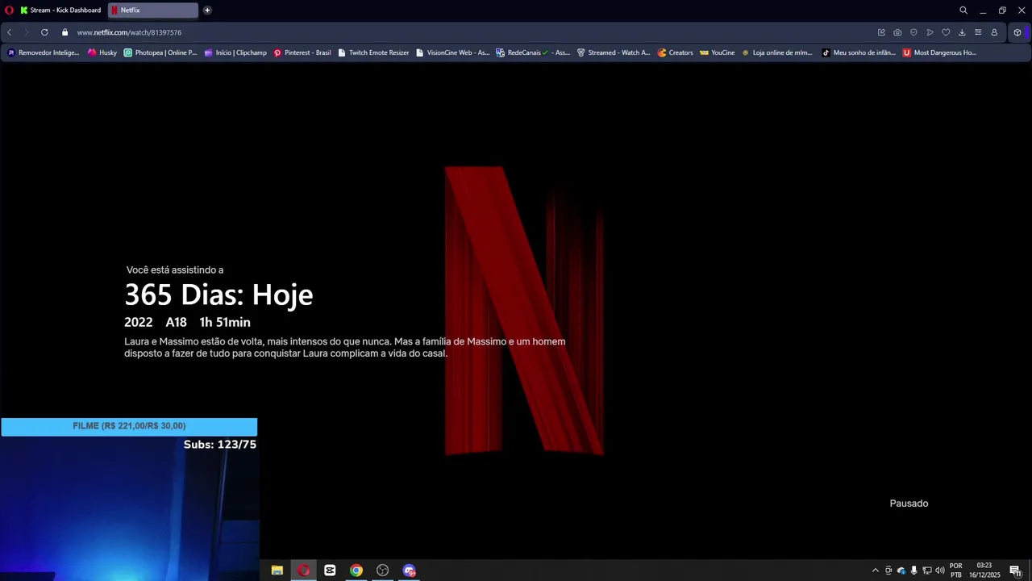Viewport: 1032px width, 581px height.
Task: Take a snapshot with the camera icon
Action: coord(897,32)
